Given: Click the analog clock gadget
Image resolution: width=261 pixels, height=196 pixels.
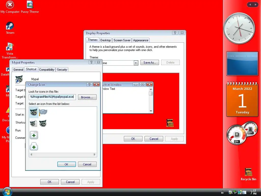Looking at the screenshot, I should tap(239, 28).
